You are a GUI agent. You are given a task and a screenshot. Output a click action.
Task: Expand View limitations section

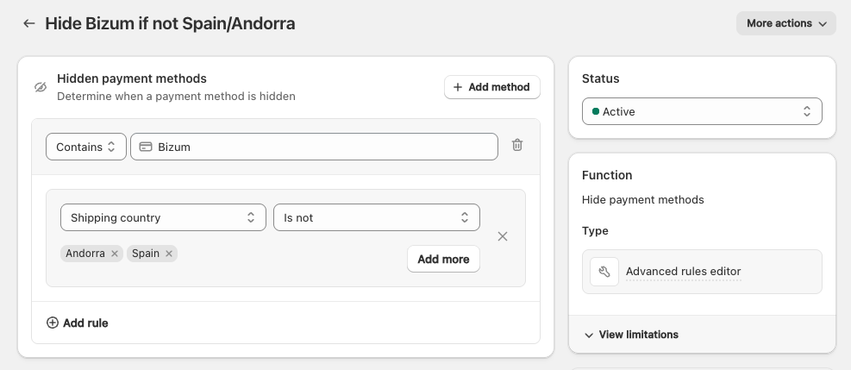pos(632,335)
